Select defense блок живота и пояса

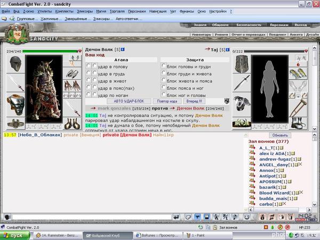pos(164,80)
